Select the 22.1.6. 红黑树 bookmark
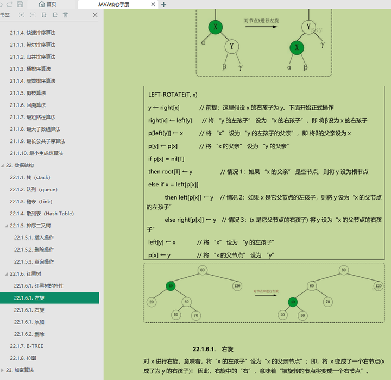The height and width of the screenshot is (380, 391). click(x=26, y=274)
